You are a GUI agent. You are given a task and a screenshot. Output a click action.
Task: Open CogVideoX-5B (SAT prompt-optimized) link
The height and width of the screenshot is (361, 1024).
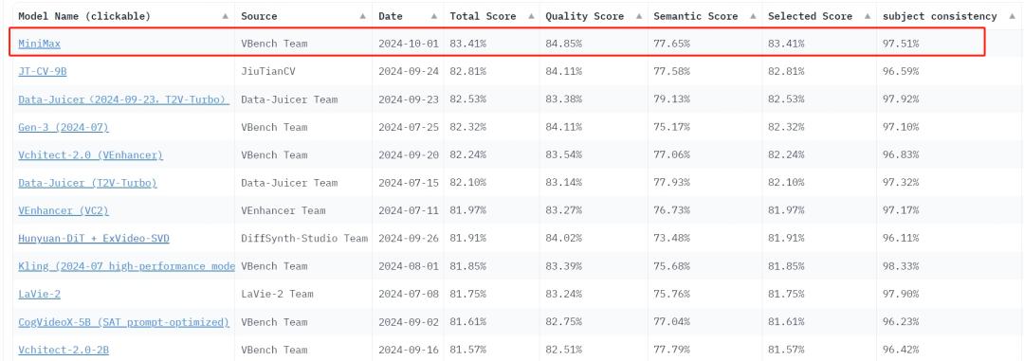[123, 322]
